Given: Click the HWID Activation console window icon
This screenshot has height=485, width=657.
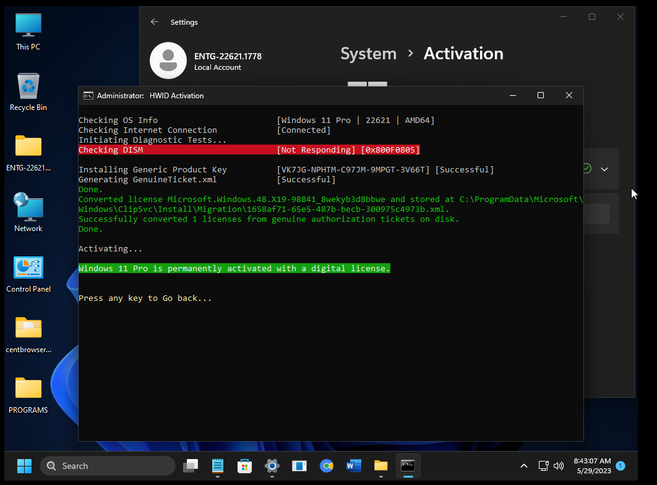Looking at the screenshot, I should click(x=88, y=95).
